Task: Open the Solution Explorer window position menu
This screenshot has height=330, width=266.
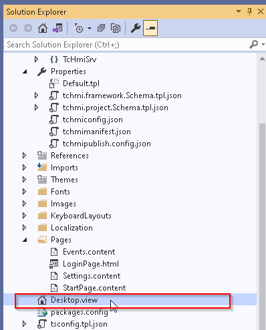Action: (239, 11)
